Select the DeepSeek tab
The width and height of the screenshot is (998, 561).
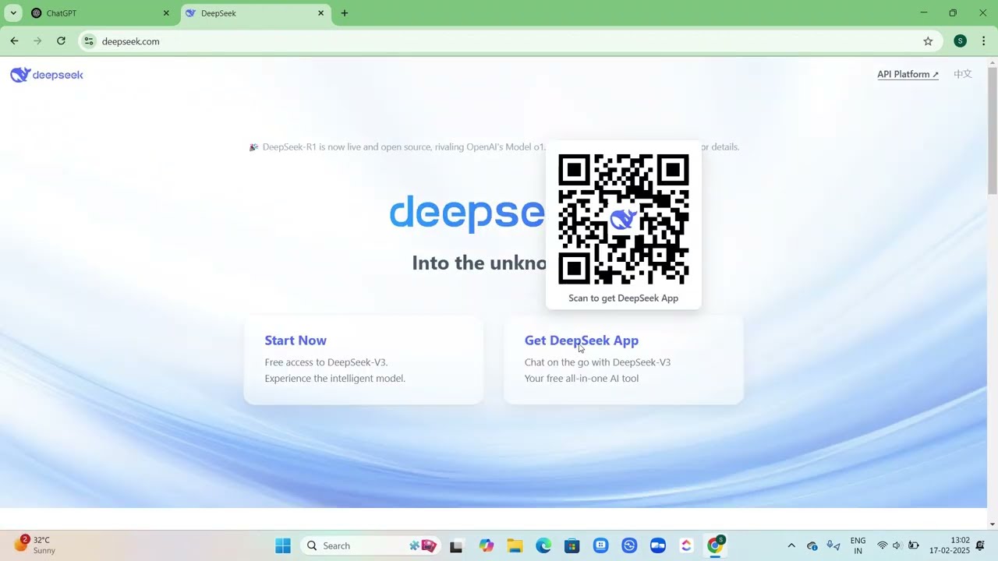[x=255, y=13]
